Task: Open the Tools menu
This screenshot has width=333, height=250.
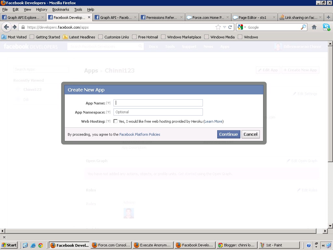Action: (78, 9)
